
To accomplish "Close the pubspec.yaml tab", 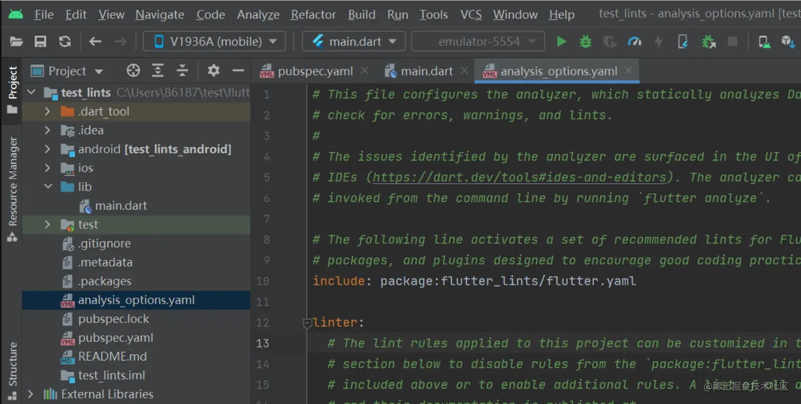I will (364, 70).
